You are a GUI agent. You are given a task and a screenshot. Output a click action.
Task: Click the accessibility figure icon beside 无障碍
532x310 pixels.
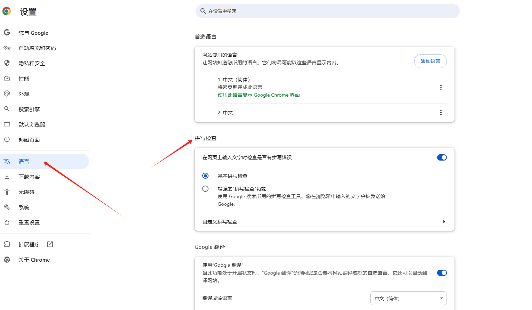click(7, 192)
